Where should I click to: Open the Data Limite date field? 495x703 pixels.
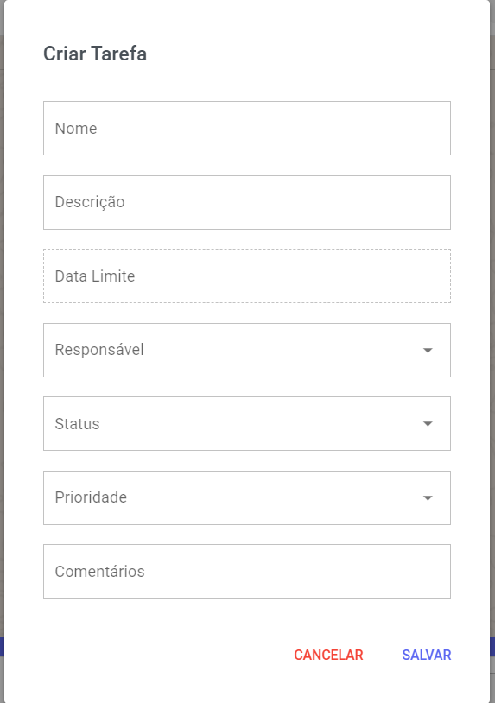pos(247,275)
